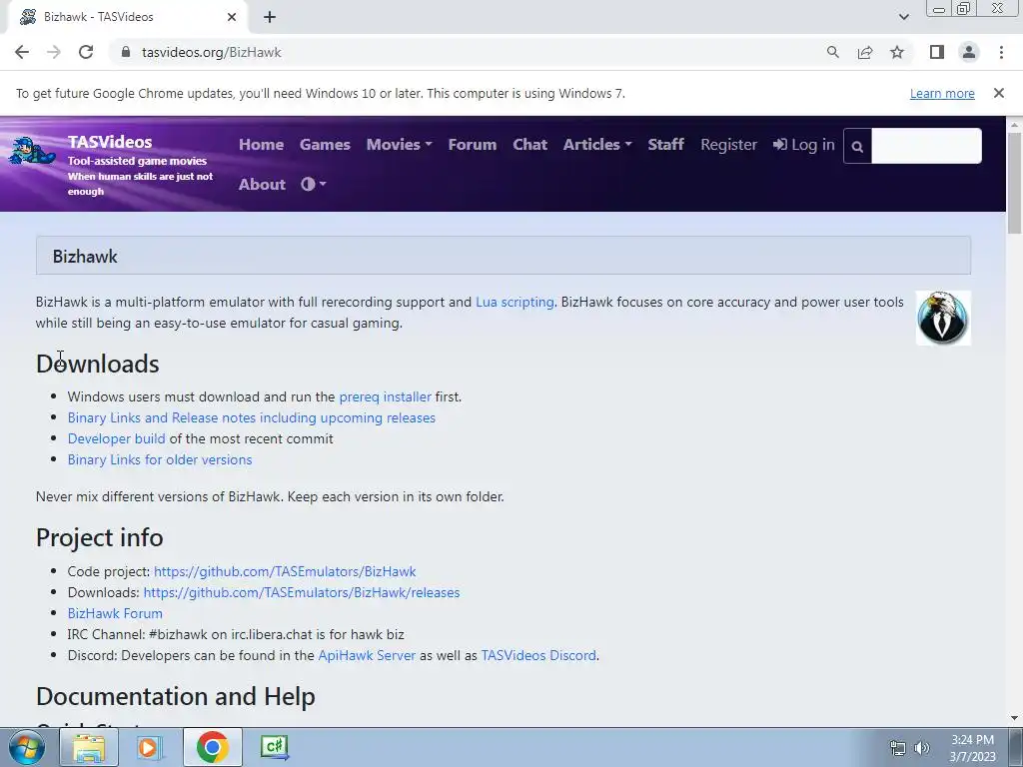Open the BizHawk Forum link
This screenshot has width=1023, height=767.
115,613
